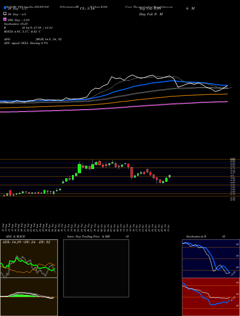Click the white 50 Day legend swatch
Screen dimensions: 240x316
5,14
